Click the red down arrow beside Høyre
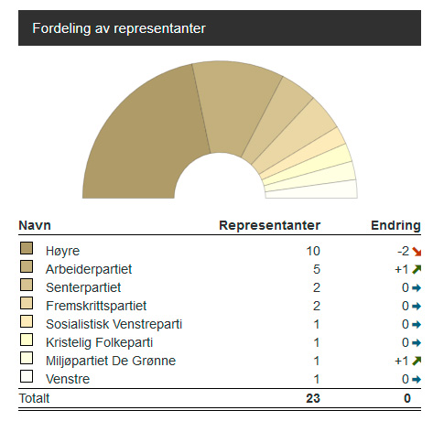Viewport: 433px width, 432px height. click(417, 252)
